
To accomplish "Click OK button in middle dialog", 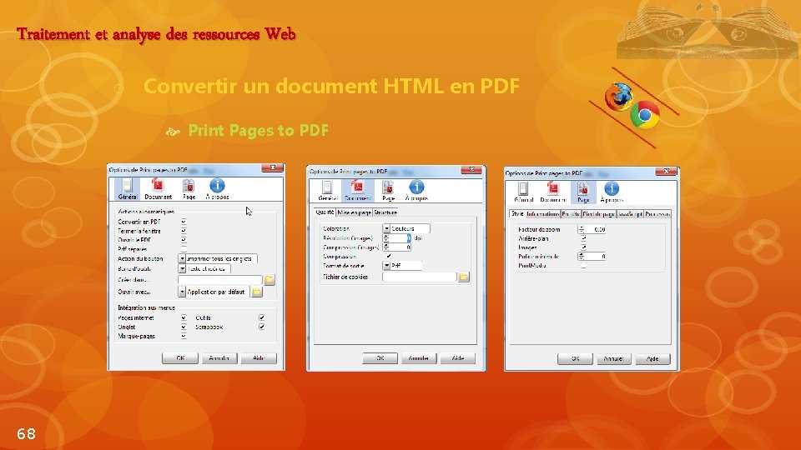I will click(380, 358).
